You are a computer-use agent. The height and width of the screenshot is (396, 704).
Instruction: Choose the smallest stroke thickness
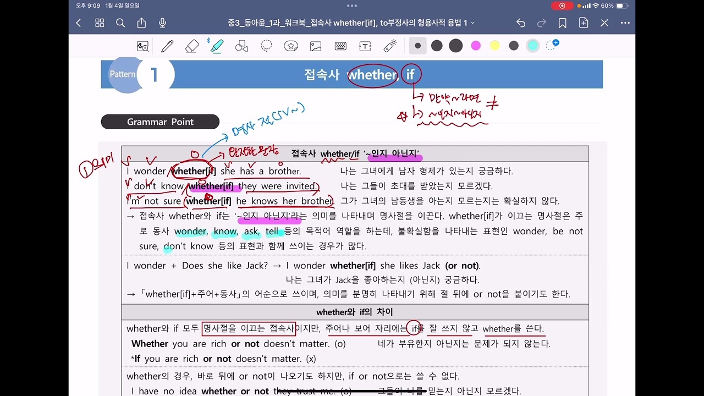pyautogui.click(x=418, y=46)
